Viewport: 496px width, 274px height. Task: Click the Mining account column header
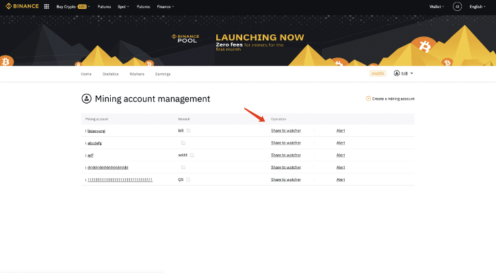click(96, 119)
